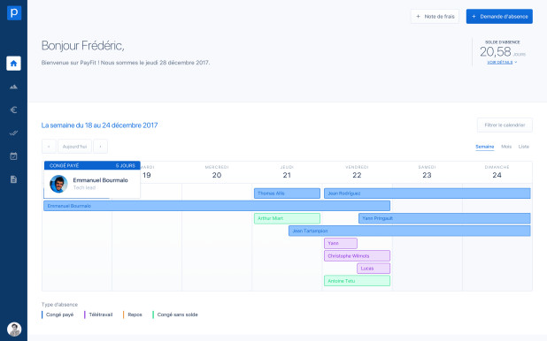The width and height of the screenshot is (547, 341).
Task: Click Bonjour Frédéric heading
Action: 82,46
